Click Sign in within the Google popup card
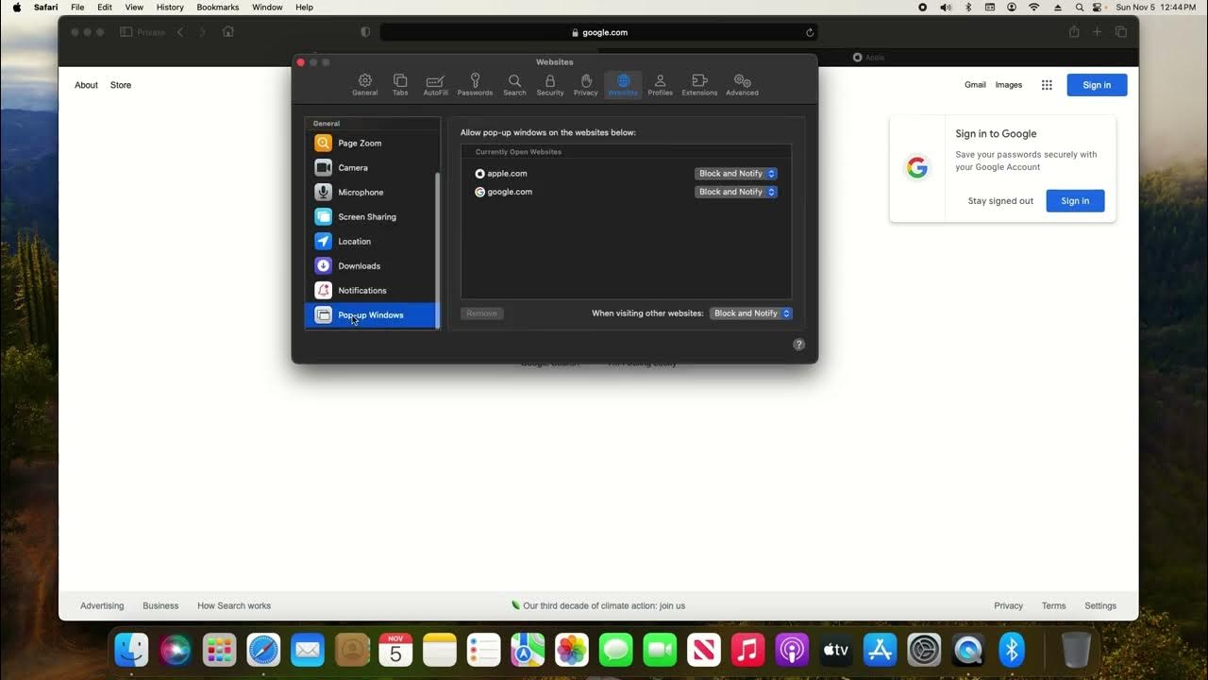This screenshot has width=1208, height=680. click(1075, 201)
